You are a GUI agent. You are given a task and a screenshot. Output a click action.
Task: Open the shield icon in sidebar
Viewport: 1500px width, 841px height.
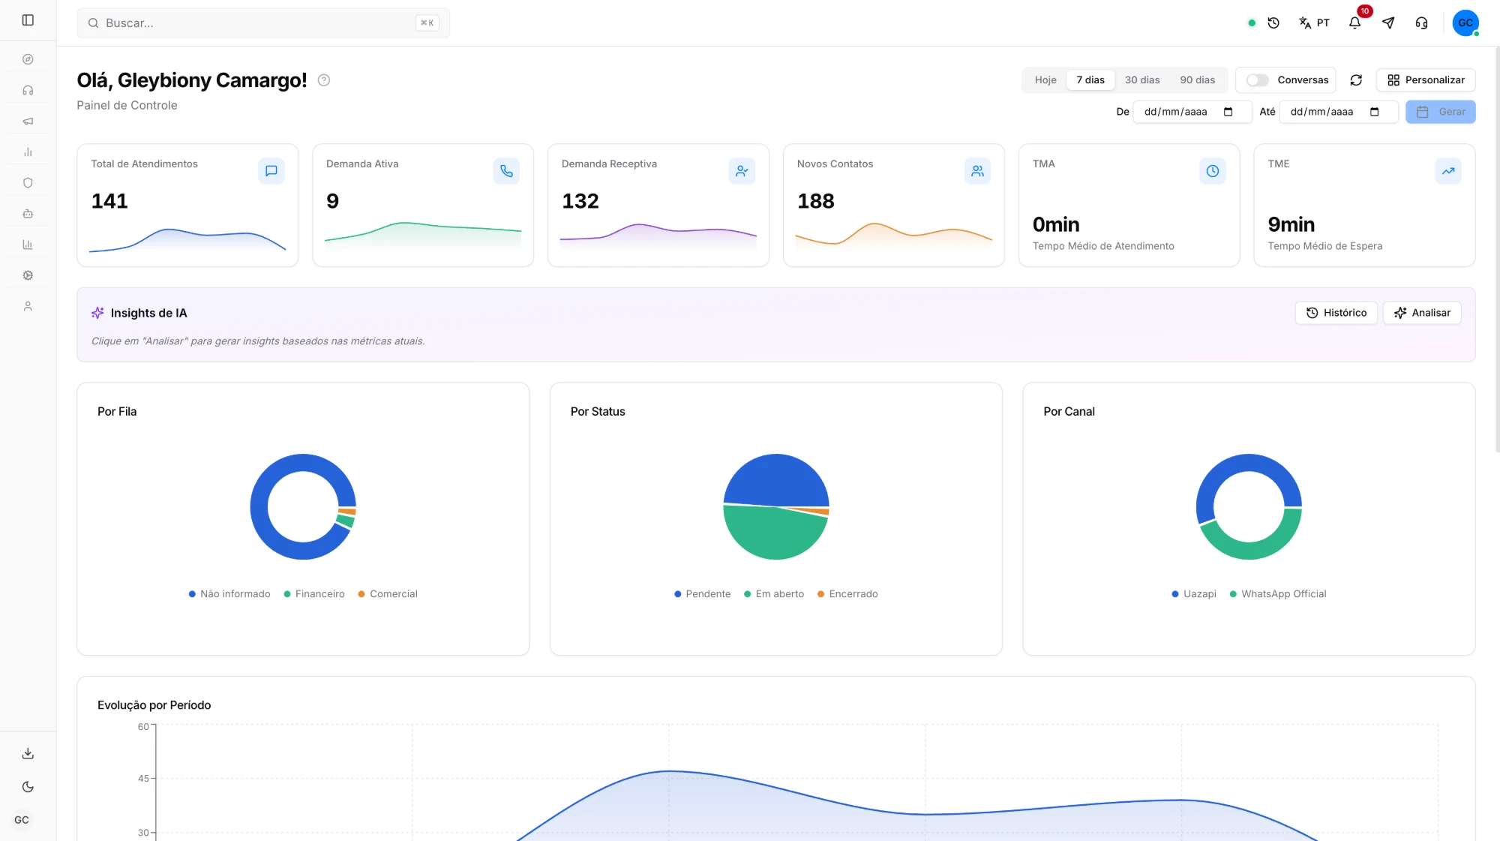tap(28, 182)
